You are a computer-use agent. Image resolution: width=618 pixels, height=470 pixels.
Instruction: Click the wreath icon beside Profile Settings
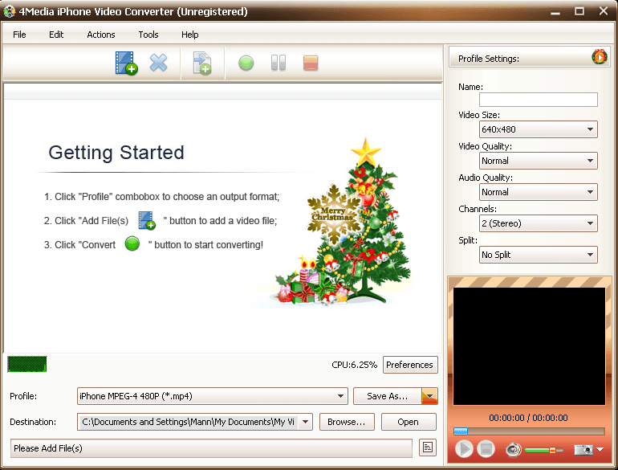click(600, 57)
